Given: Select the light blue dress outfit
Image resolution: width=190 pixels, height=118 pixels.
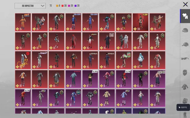Looking at the screenshot, I should click(124, 98).
